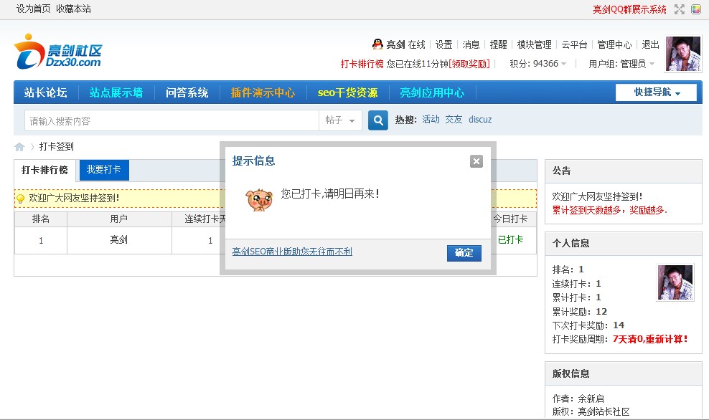Viewport: 709px width, 420px height.
Task: Close the 提示信息 dialog with X
Action: click(476, 161)
